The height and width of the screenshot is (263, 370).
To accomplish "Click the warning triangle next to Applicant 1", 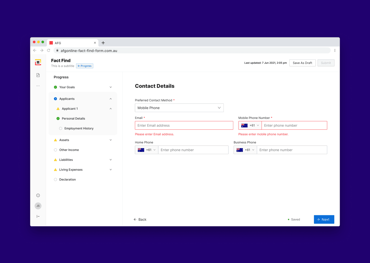I will coord(58,109).
